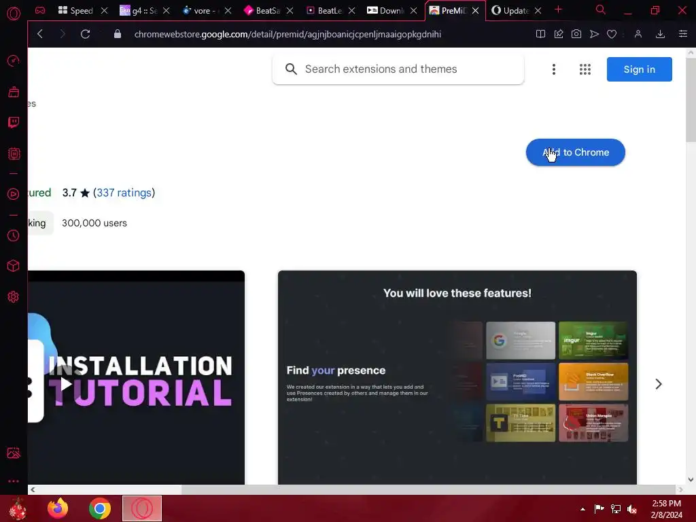Viewport: 696px width, 522px height.
Task: Open Easy setup sliders icon
Action: point(683,34)
